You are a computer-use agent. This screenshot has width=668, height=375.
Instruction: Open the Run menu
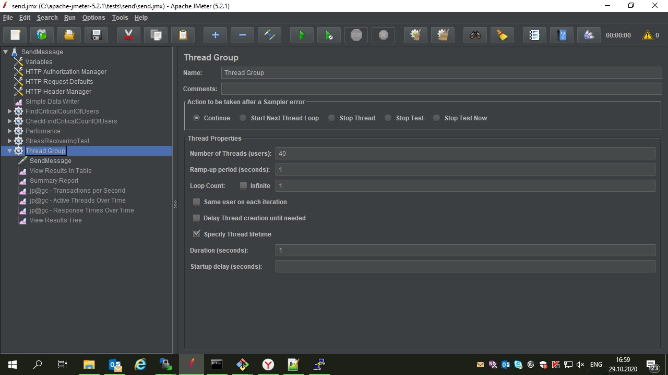click(x=70, y=18)
